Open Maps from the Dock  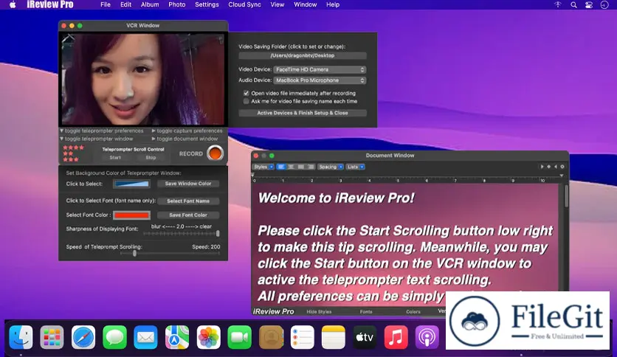coord(177,337)
